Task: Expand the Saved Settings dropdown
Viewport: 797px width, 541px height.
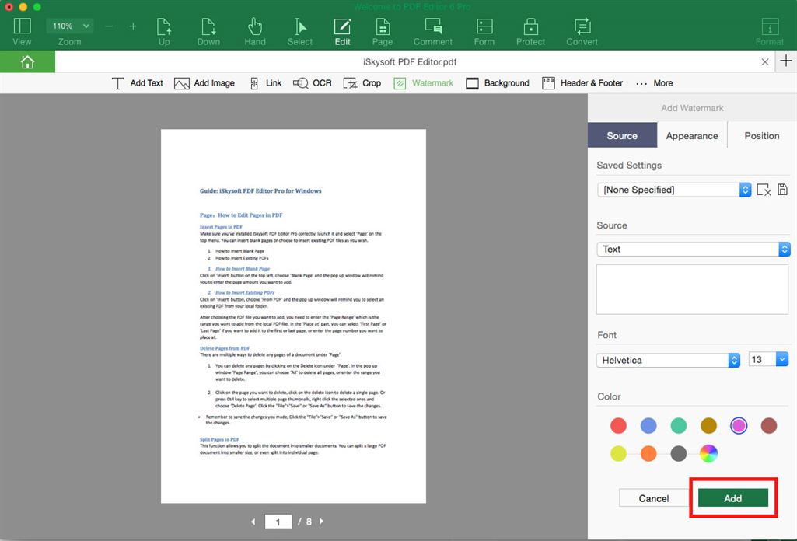Action: (674, 190)
